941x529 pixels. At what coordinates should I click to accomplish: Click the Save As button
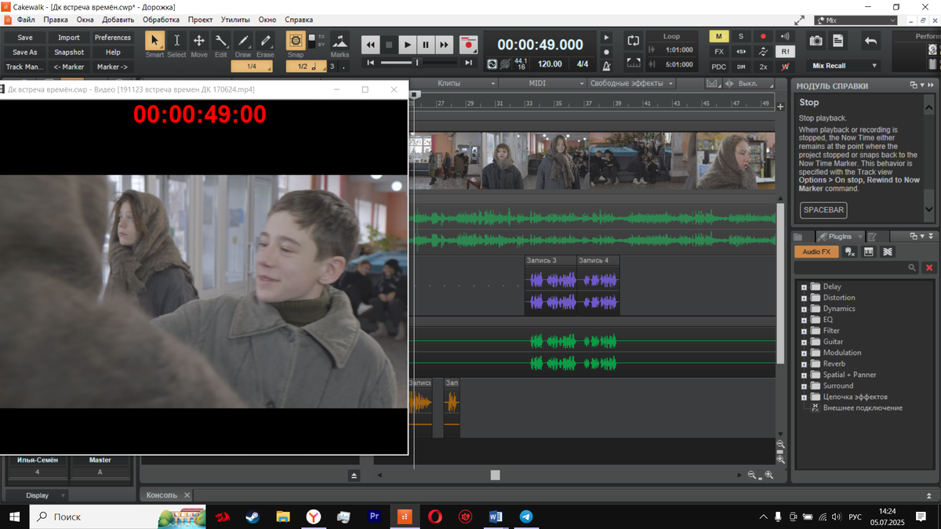coord(25,53)
